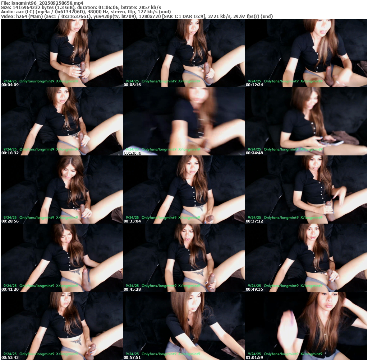This screenshot has height=360, width=368.
Task: Select the final frame at 01:01:59
Action: coord(306,326)
